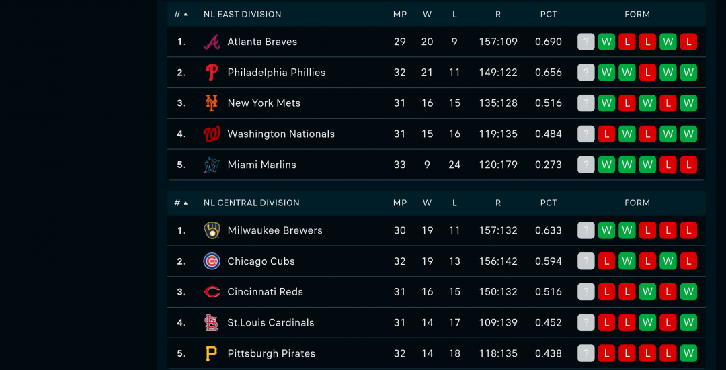
Task: Click the Cincinnati Reds logo
Action: pyautogui.click(x=212, y=292)
